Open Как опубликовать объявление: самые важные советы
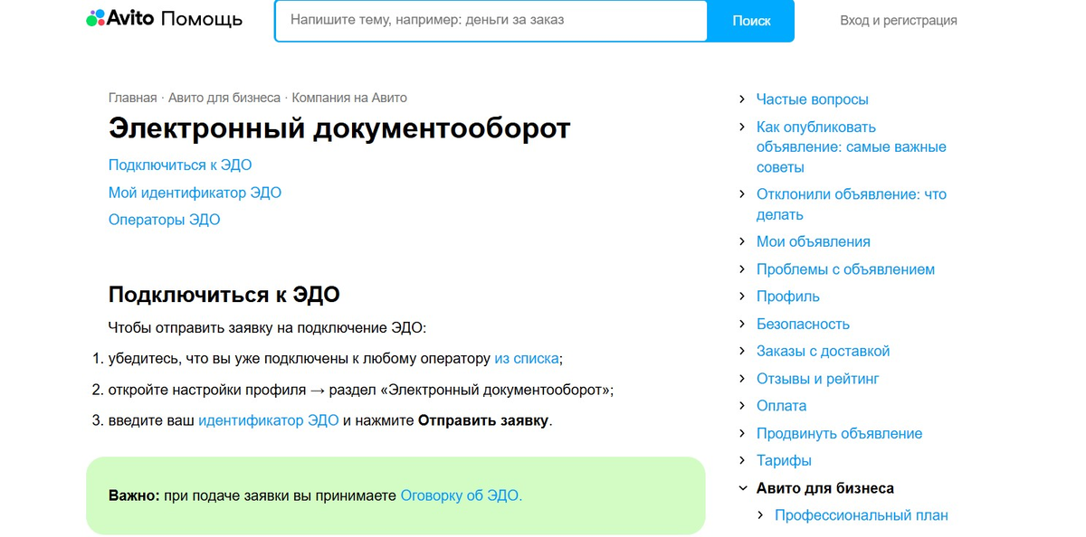This screenshot has width=1086, height=537. coord(852,147)
